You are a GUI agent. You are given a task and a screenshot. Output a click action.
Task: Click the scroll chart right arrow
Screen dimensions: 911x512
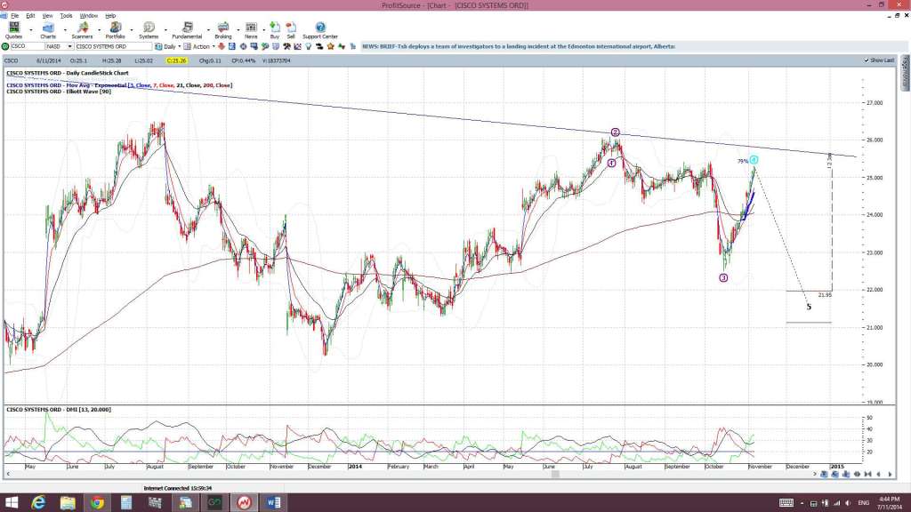click(890, 475)
